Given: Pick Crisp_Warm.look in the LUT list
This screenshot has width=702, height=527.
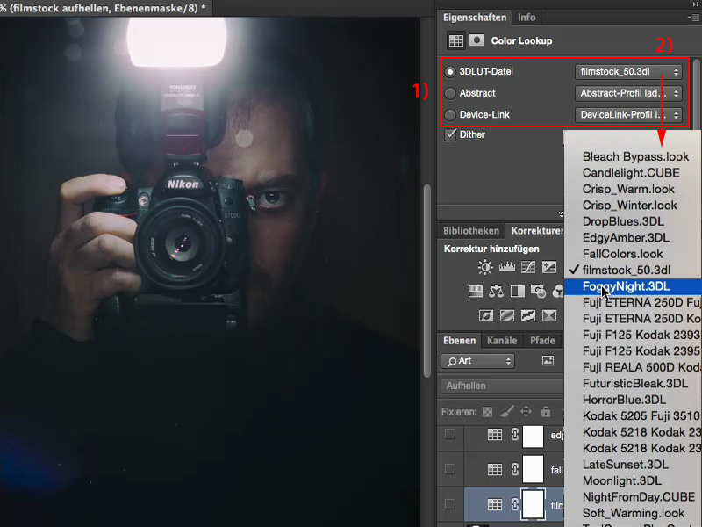Looking at the screenshot, I should click(632, 189).
